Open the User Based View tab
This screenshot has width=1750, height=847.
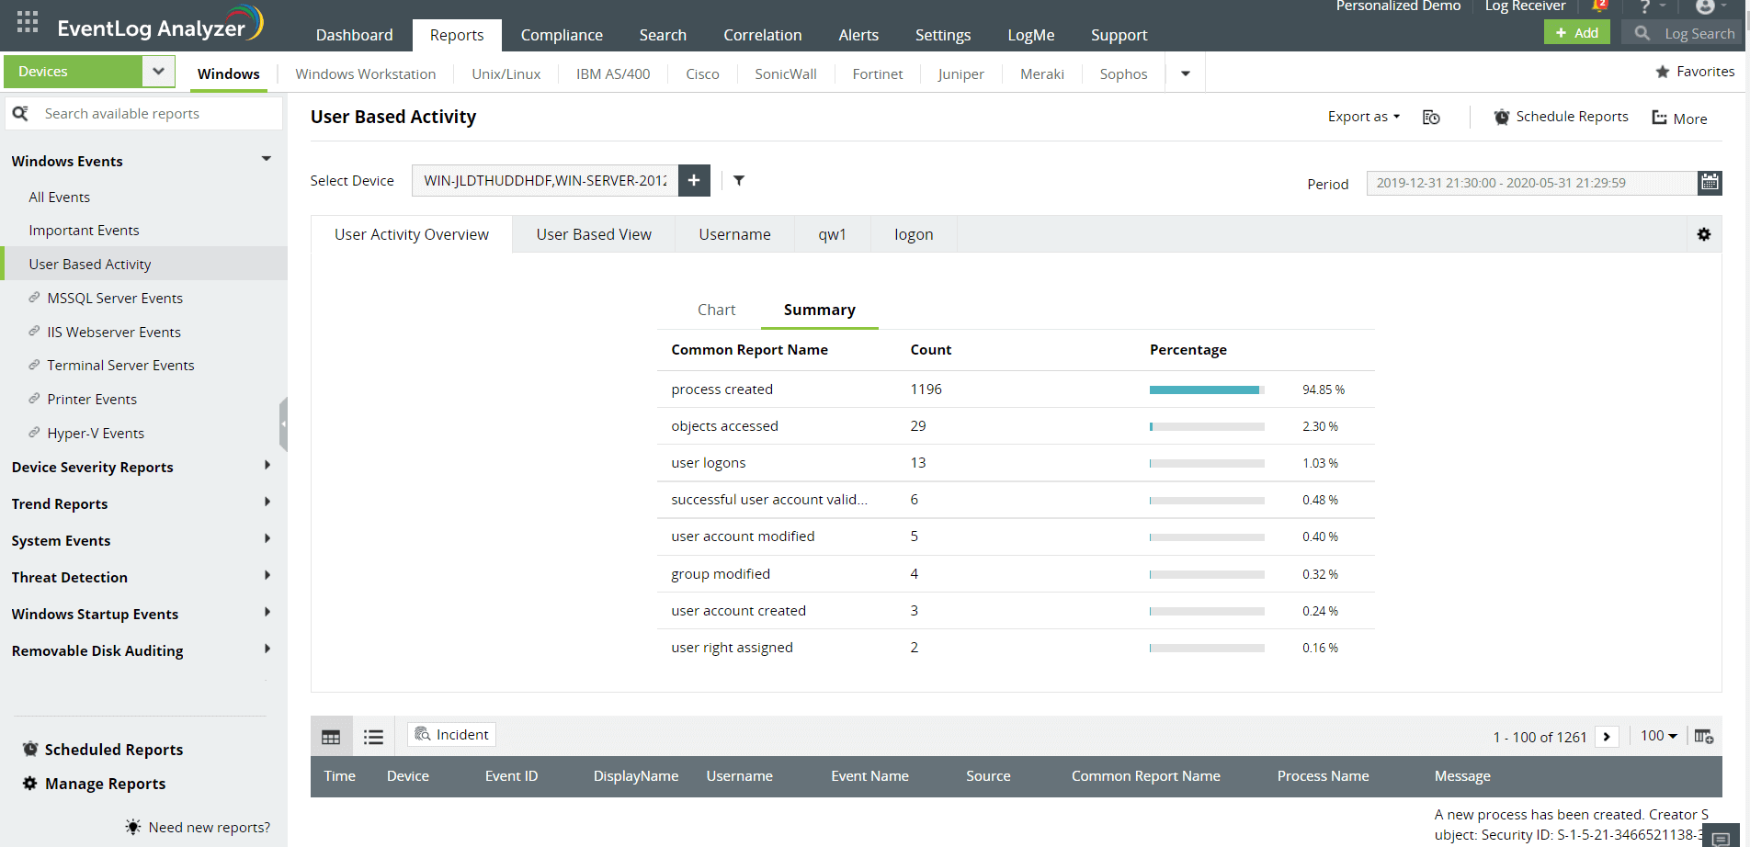pyautogui.click(x=594, y=234)
